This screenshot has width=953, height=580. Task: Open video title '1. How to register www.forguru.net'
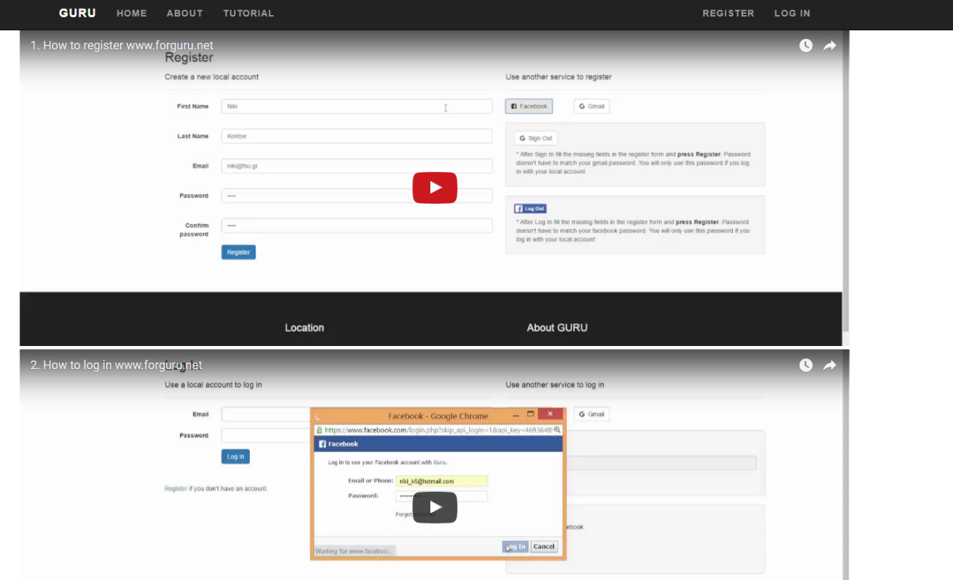tap(122, 46)
